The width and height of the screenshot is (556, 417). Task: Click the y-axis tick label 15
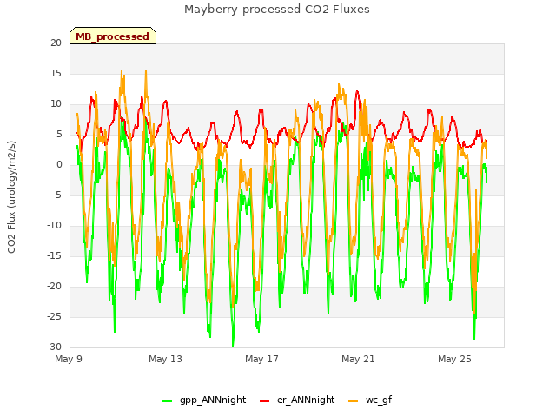click(x=56, y=73)
